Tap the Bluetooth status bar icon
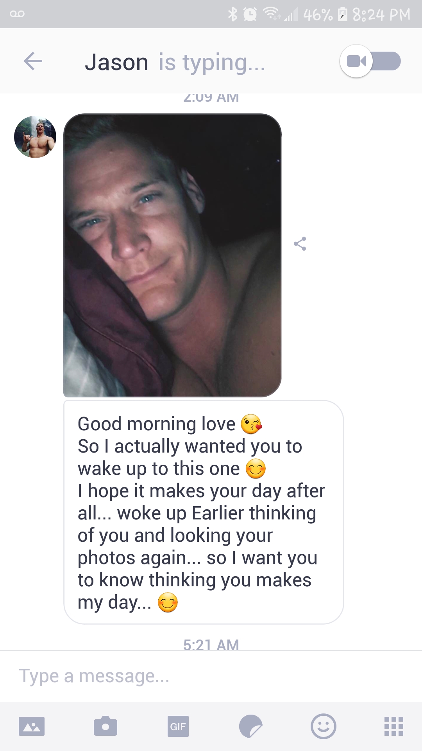This screenshot has width=422, height=751. 233,14
